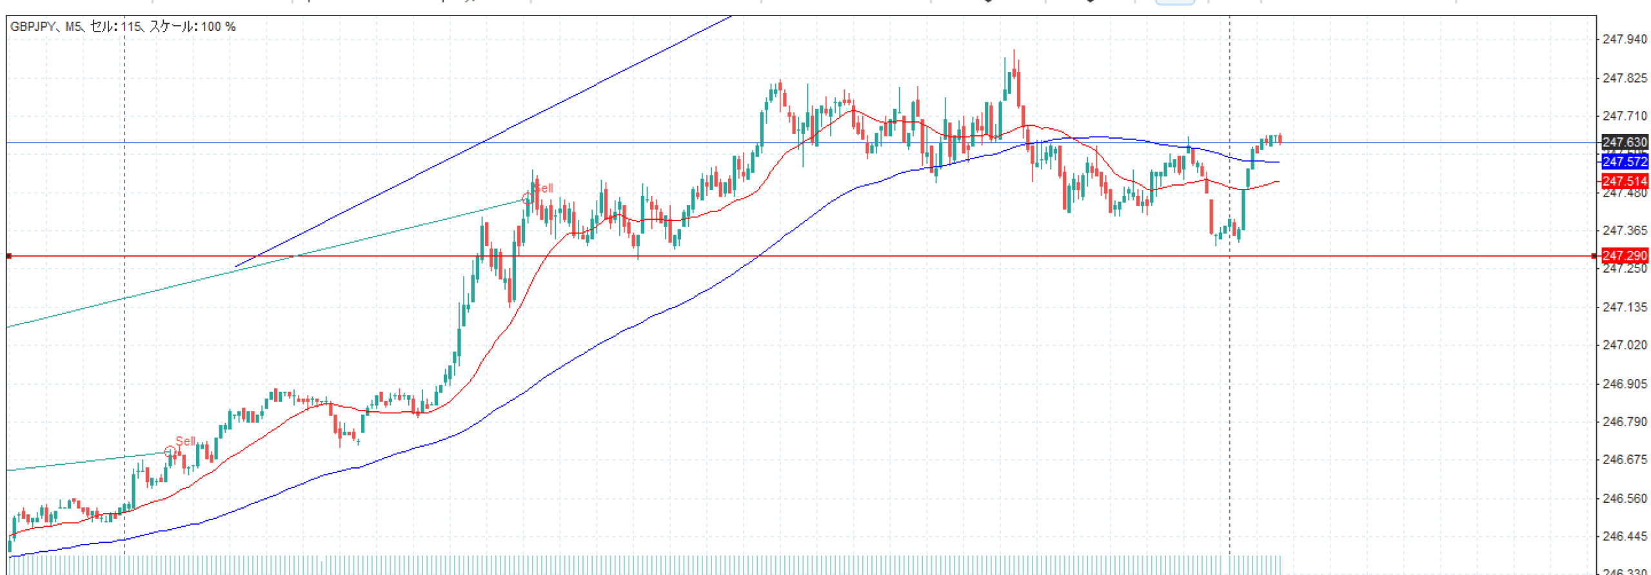The width and height of the screenshot is (1651, 575).
Task: Click the black 247.630 current price tag
Action: tap(1624, 142)
